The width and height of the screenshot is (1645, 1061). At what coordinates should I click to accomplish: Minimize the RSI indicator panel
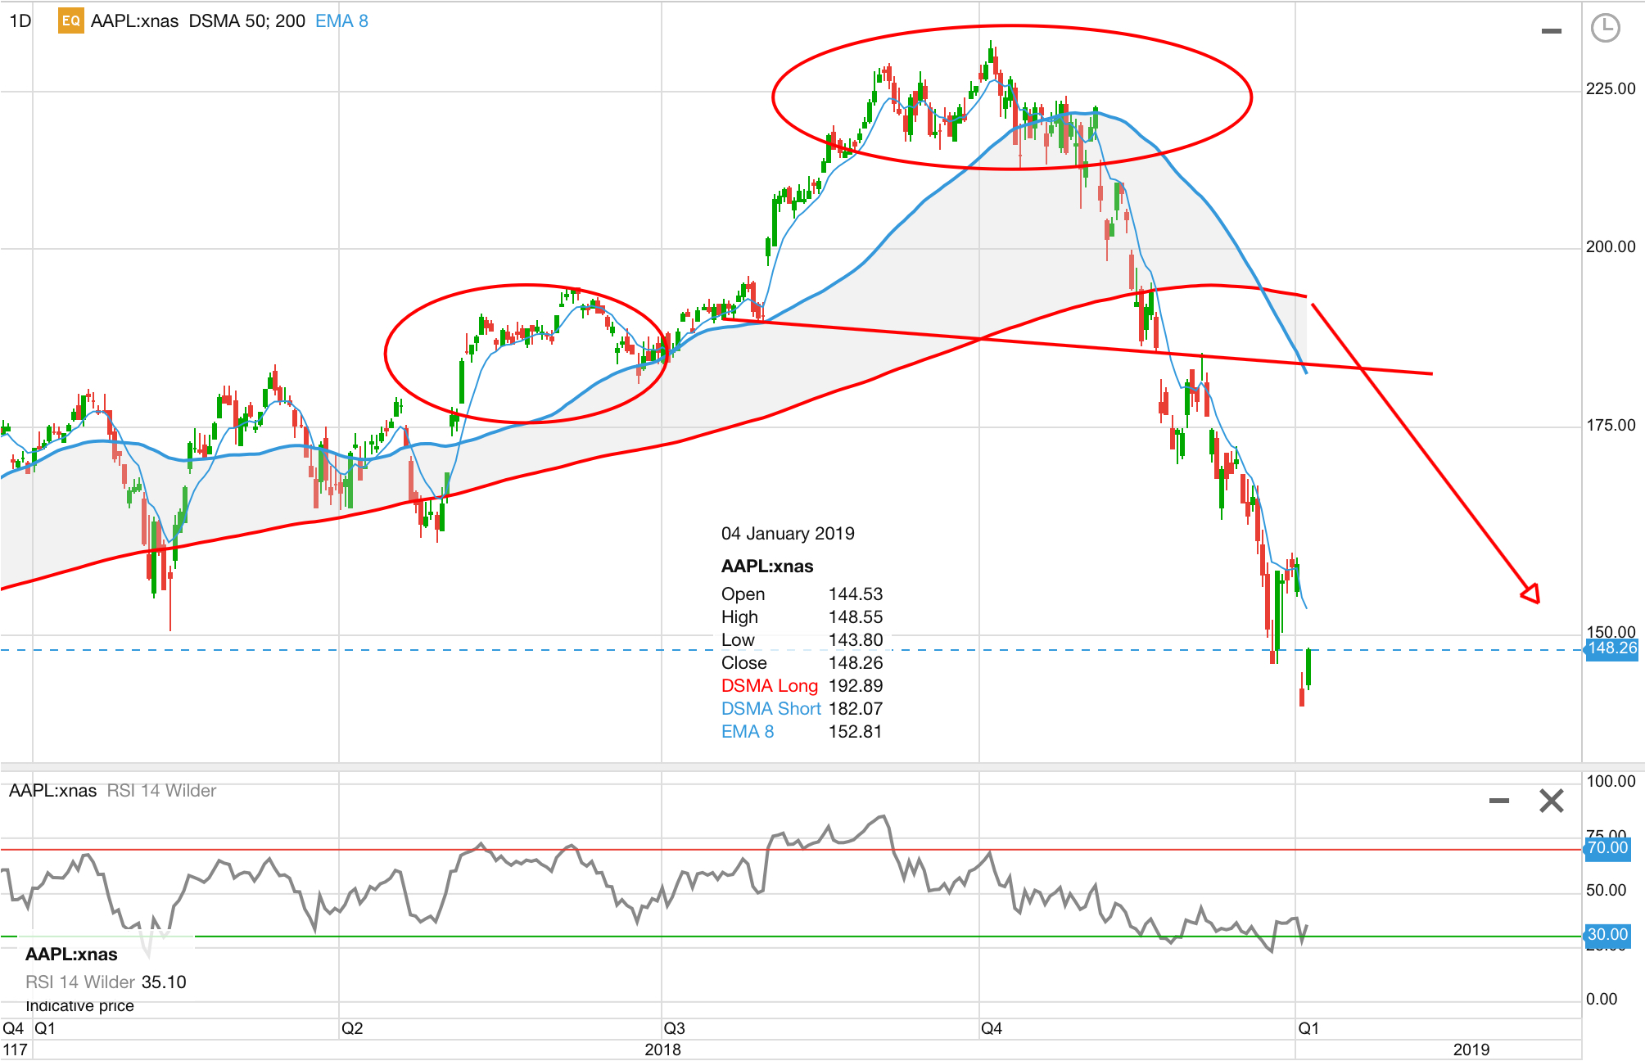pos(1498,801)
